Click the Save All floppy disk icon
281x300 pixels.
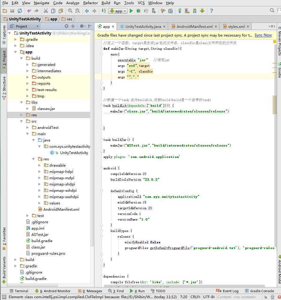pos(12,11)
